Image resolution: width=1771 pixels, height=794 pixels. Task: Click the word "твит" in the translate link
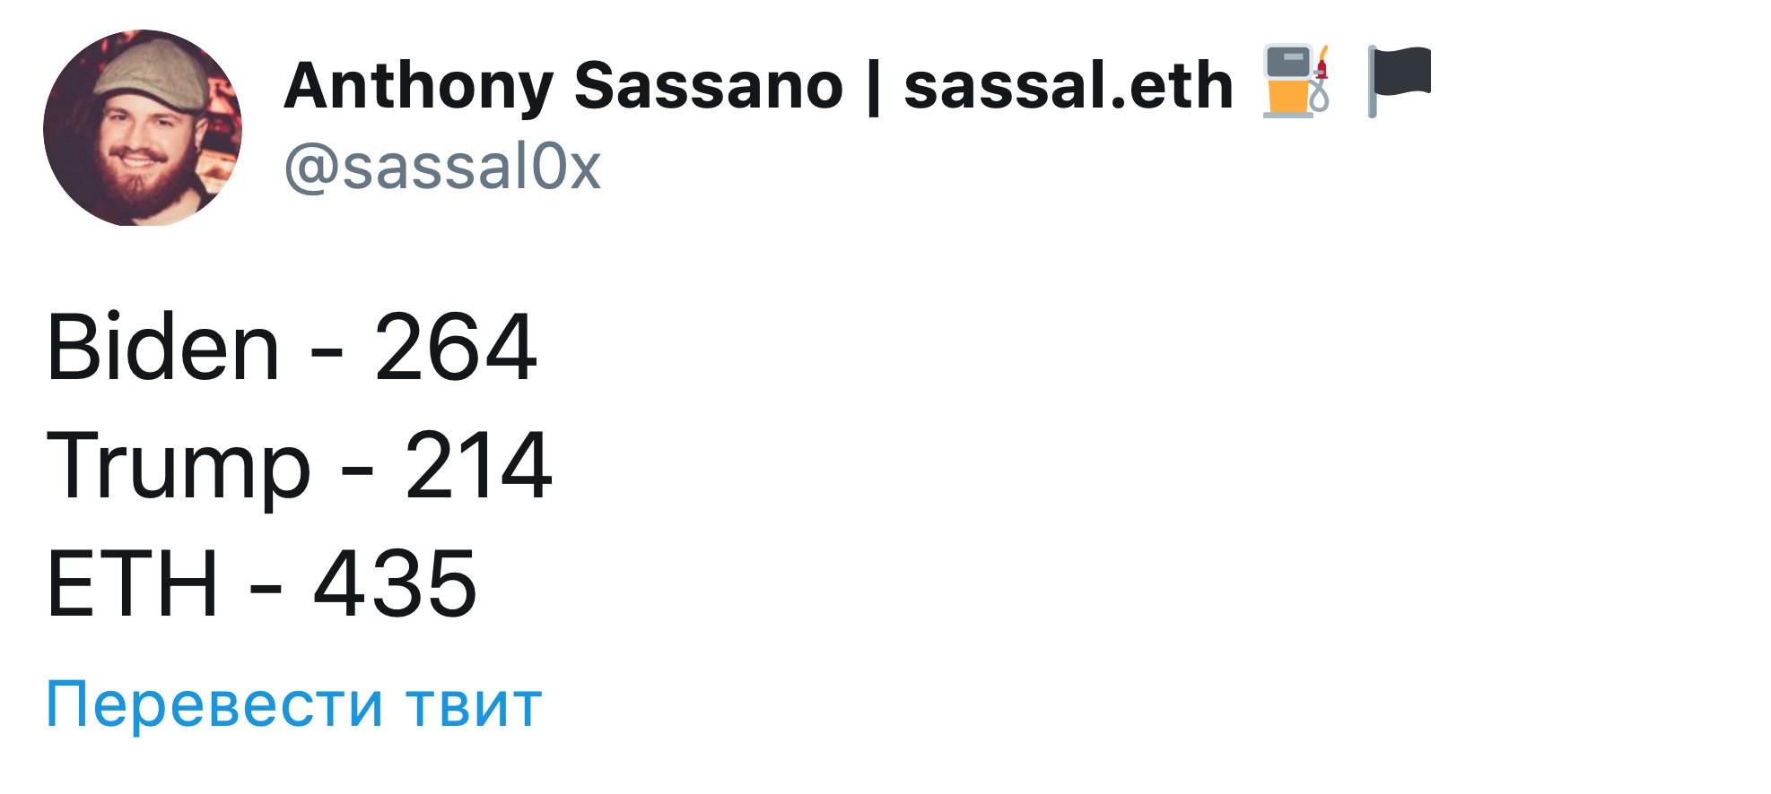click(474, 705)
